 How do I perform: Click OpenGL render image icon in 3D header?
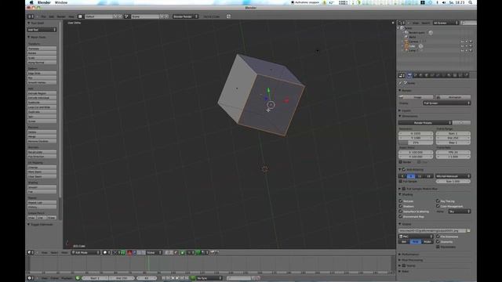tap(212, 252)
